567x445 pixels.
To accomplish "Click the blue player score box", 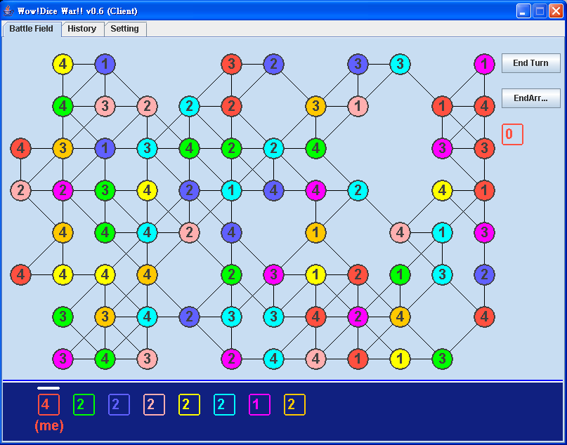I will (x=119, y=404).
